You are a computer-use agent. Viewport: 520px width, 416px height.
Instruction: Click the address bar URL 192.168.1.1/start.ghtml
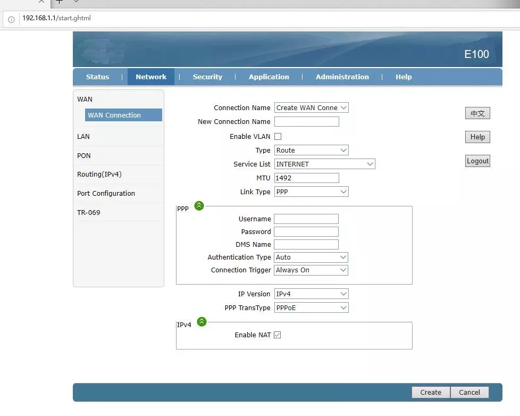coord(57,18)
